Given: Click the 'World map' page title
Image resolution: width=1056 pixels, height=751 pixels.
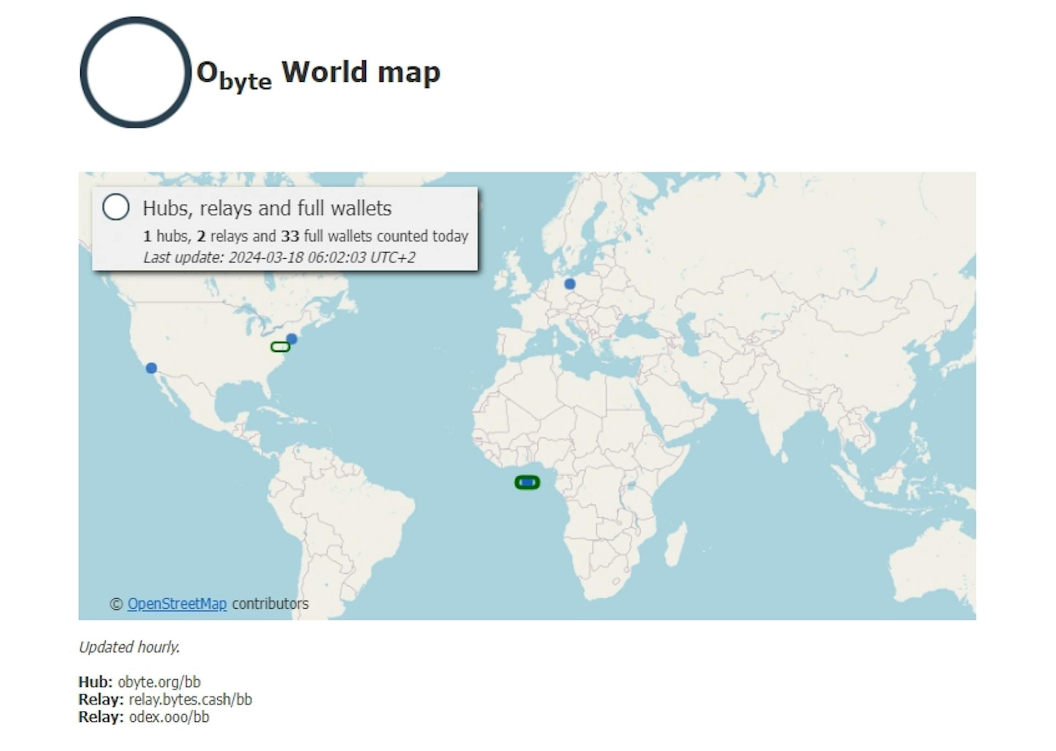Looking at the screenshot, I should [361, 72].
